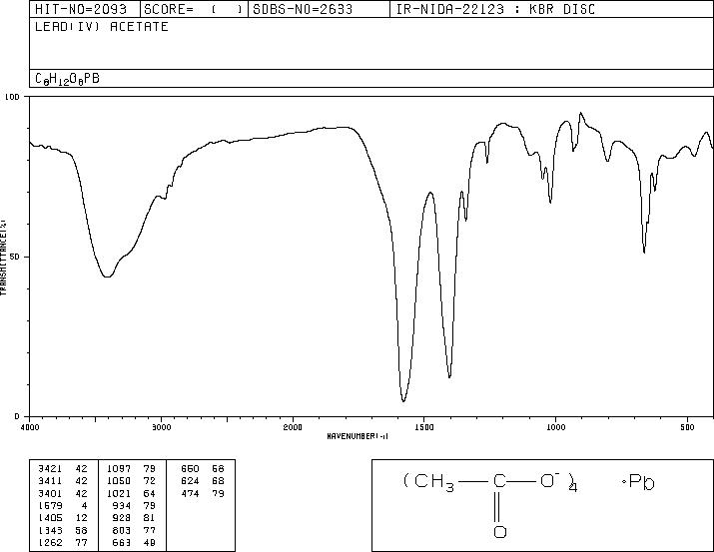Click the transmittance value 4 in the peak table
Screen dimensions: 714x552
(x=84, y=505)
